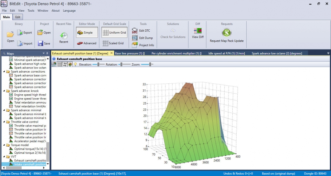Screen dimensions: 331x176
Task: Click scroll-down arrow of Maps tree
Action: (x=48, y=164)
